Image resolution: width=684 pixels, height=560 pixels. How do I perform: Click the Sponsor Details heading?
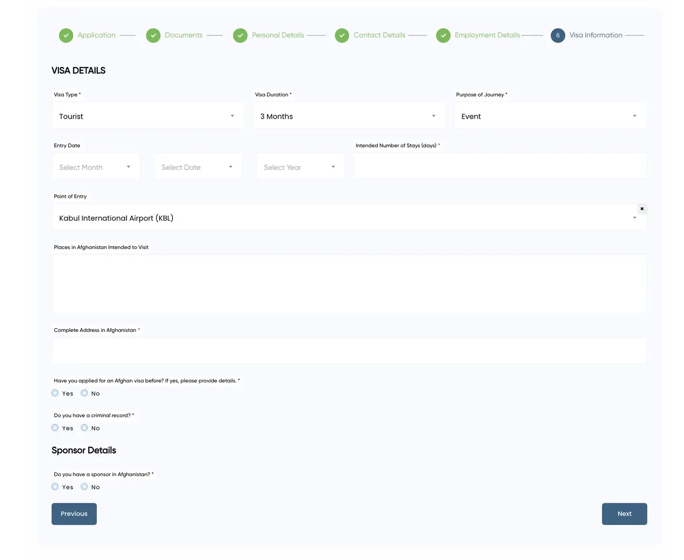(84, 450)
